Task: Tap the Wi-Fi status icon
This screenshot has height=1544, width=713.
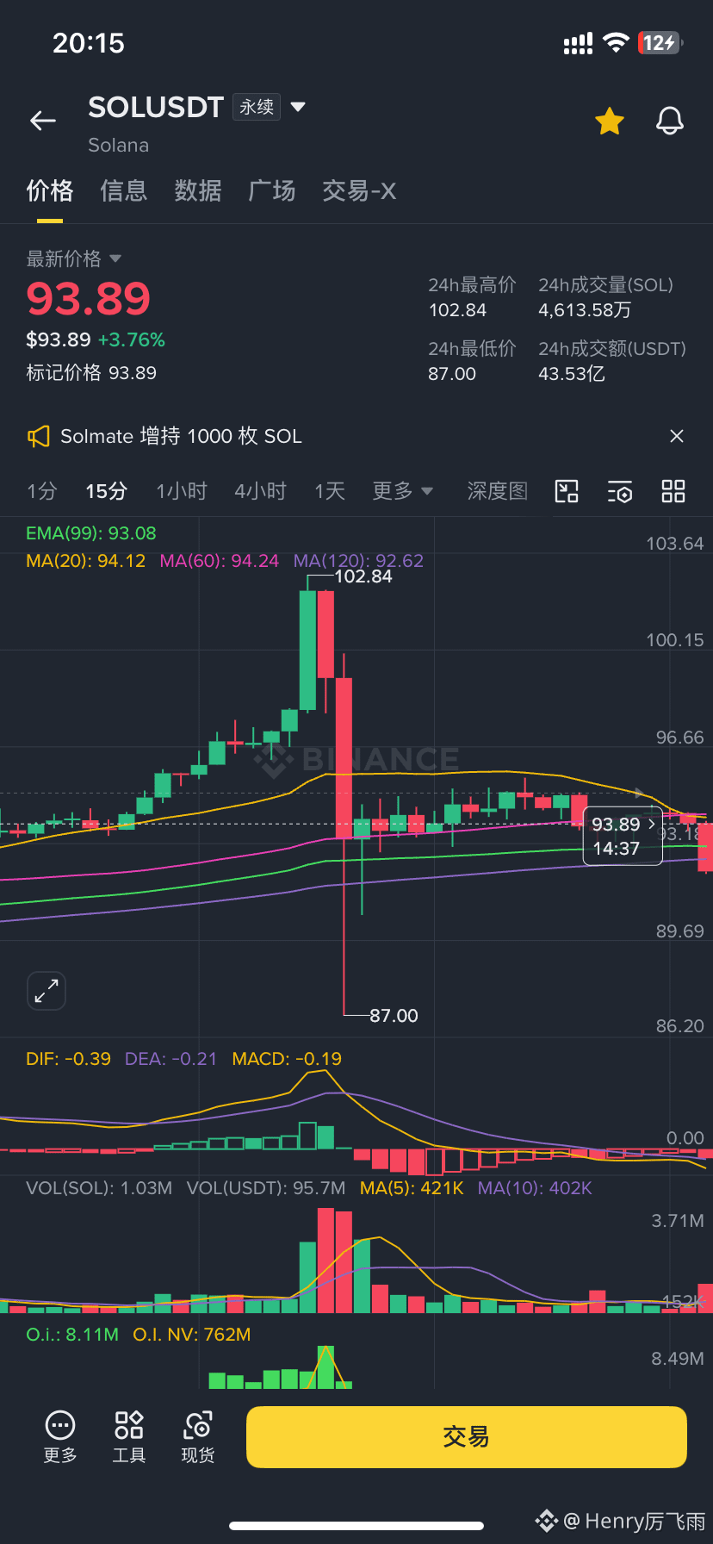Action: point(616,43)
